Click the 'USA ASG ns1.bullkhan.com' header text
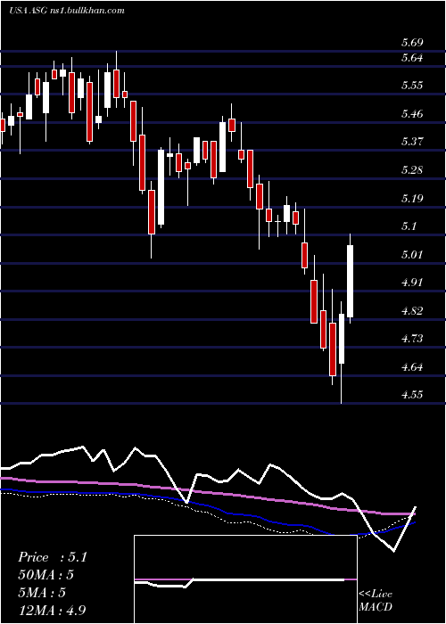This screenshot has width=446, height=624. coord(67,11)
